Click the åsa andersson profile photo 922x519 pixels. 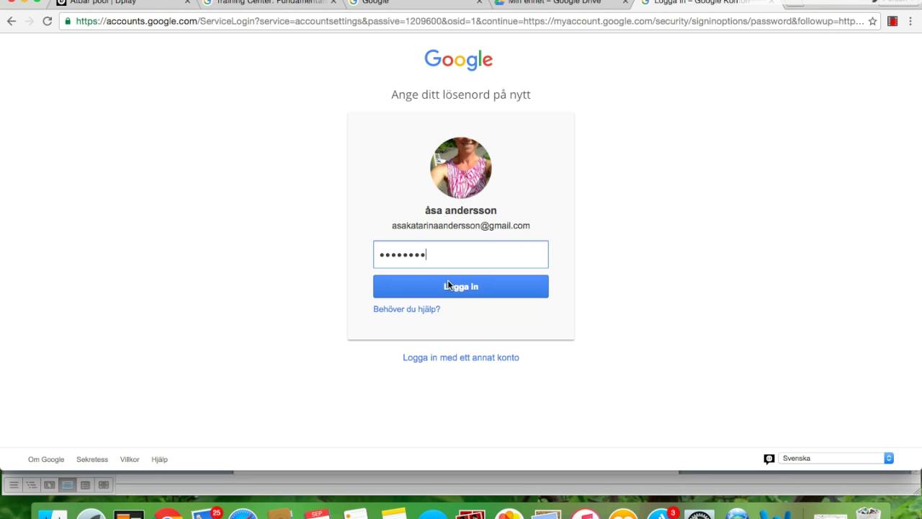pyautogui.click(x=461, y=168)
